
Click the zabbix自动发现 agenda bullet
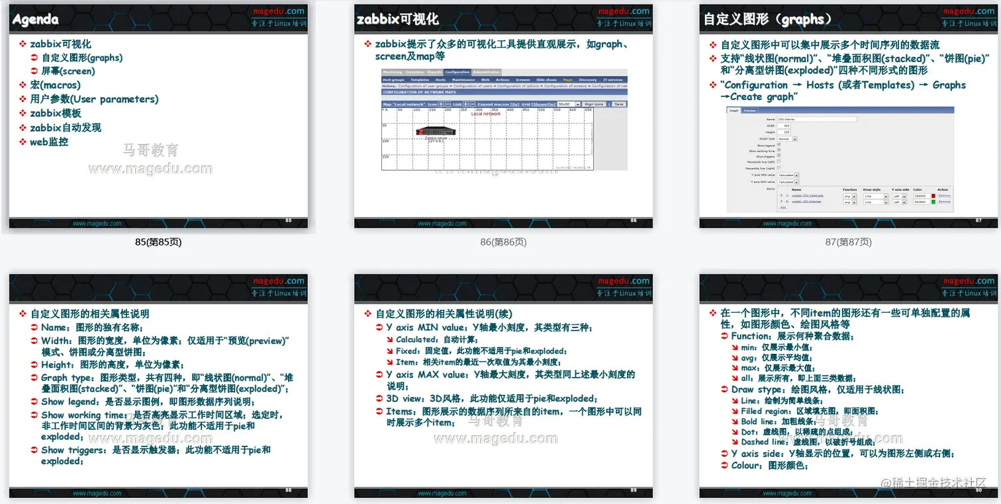[x=66, y=128]
